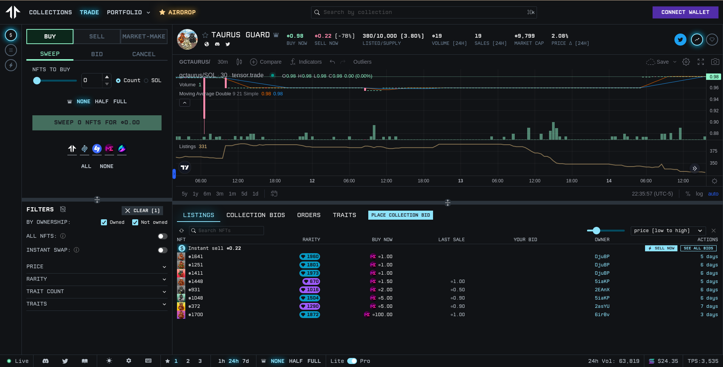Screen dimensions: 723x367
Task: Open the price low to high sort dropdown
Action: coord(668,231)
